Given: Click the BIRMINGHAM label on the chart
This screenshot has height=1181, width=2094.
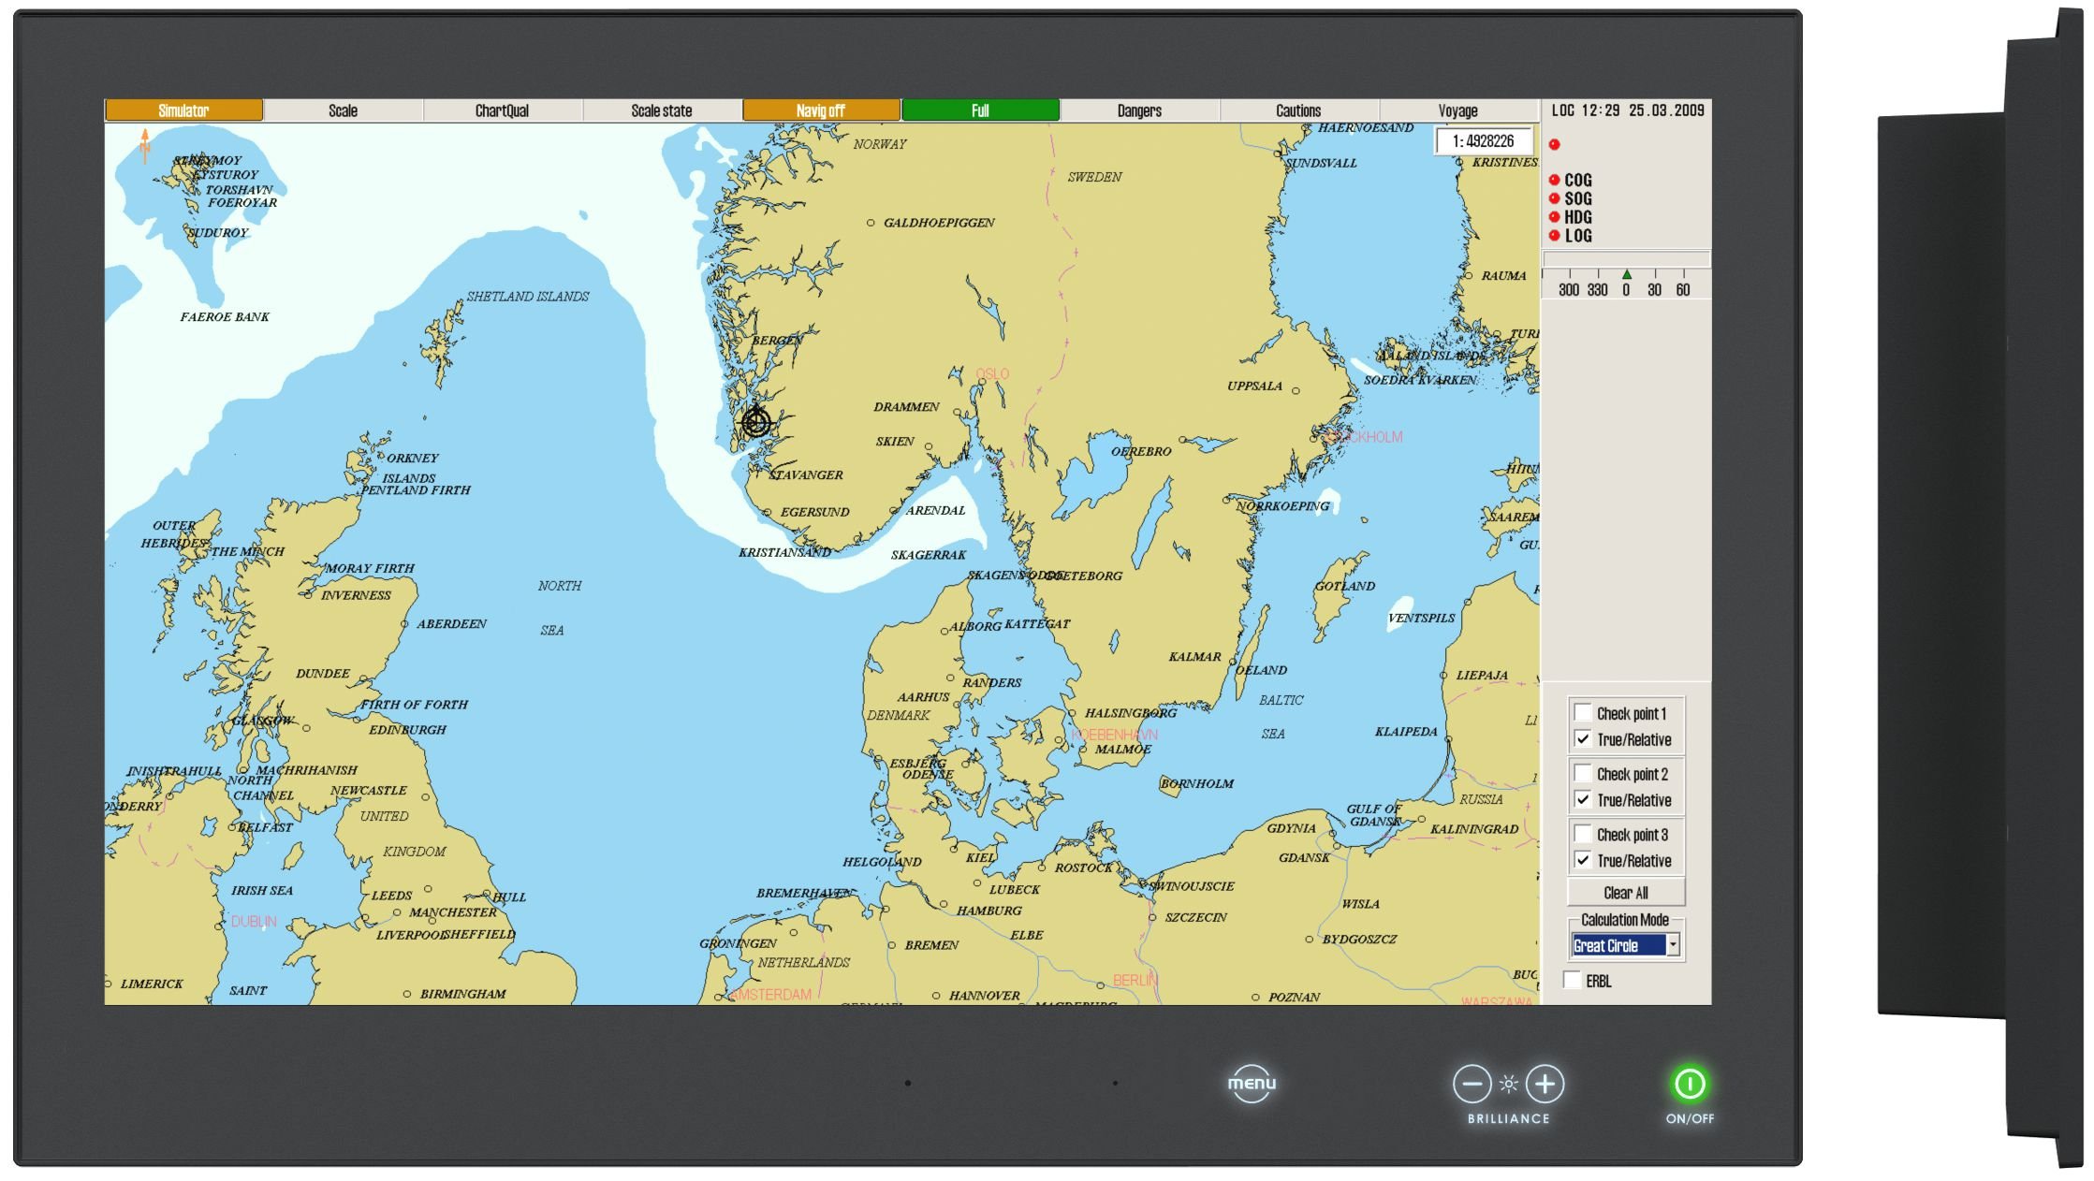Looking at the screenshot, I should [462, 994].
